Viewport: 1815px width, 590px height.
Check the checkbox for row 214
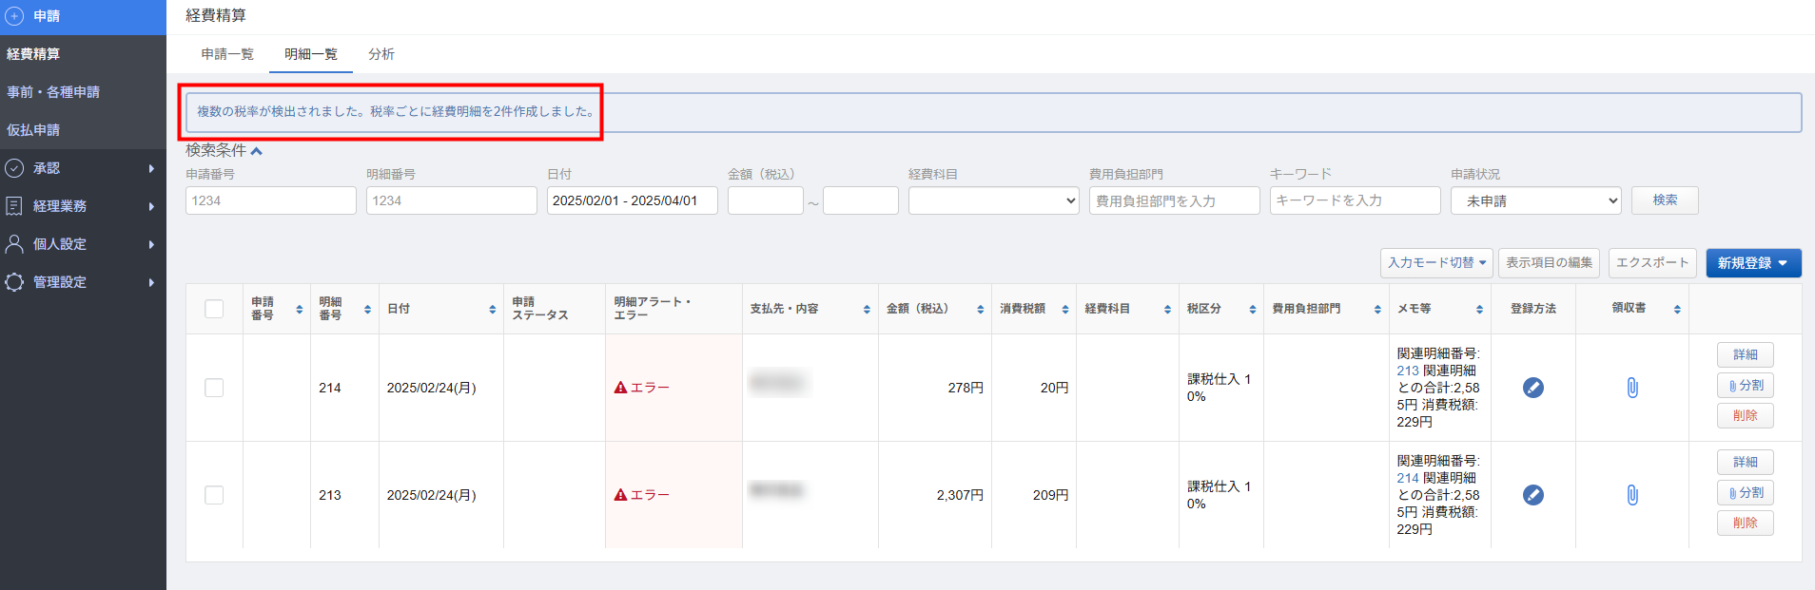(214, 388)
